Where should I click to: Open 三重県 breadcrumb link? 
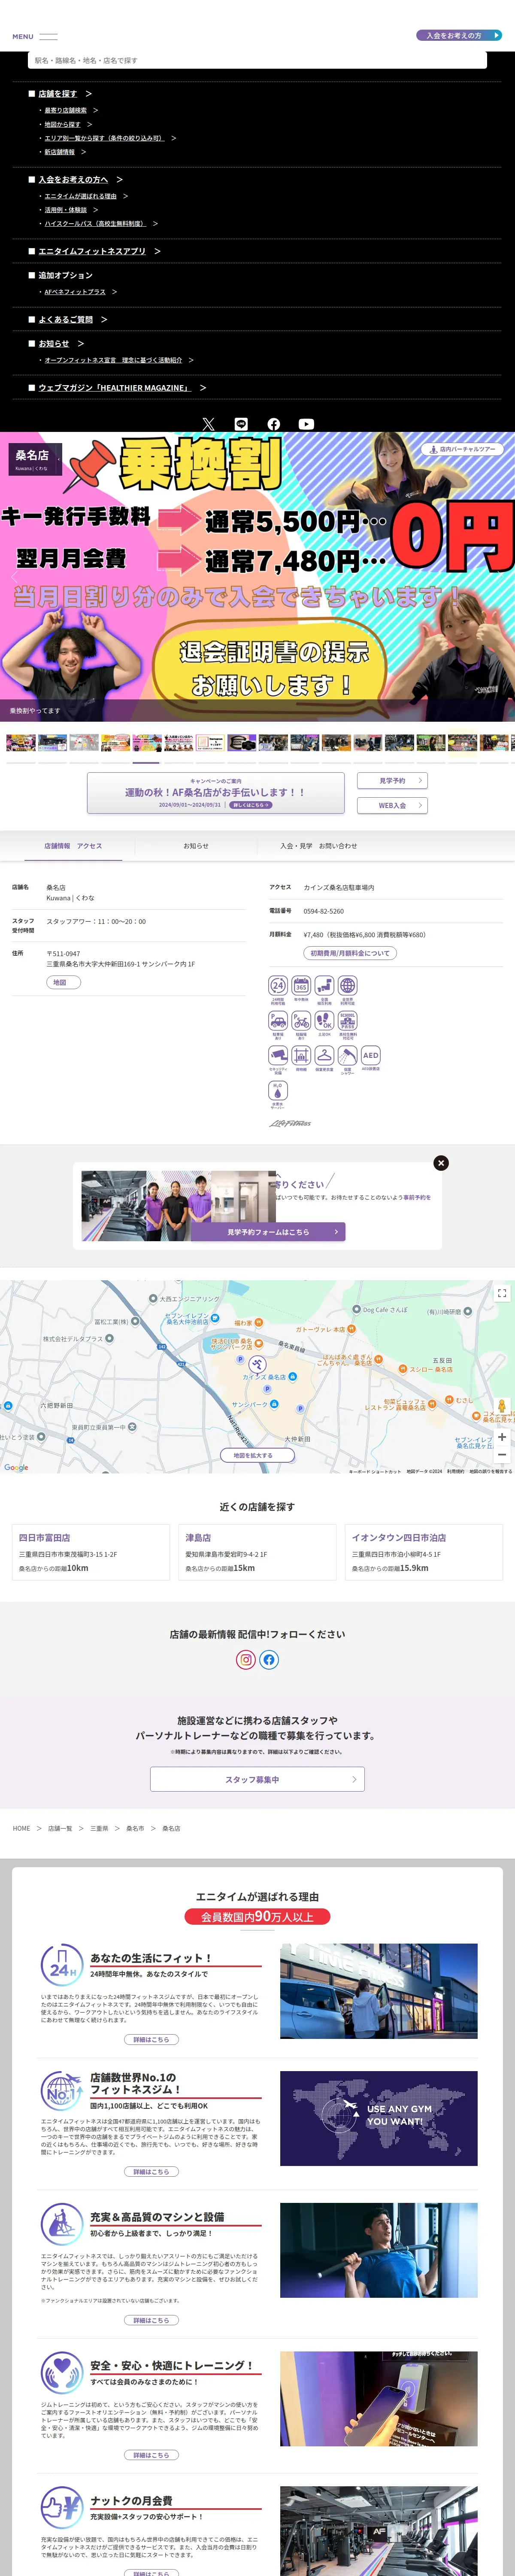point(99,1828)
